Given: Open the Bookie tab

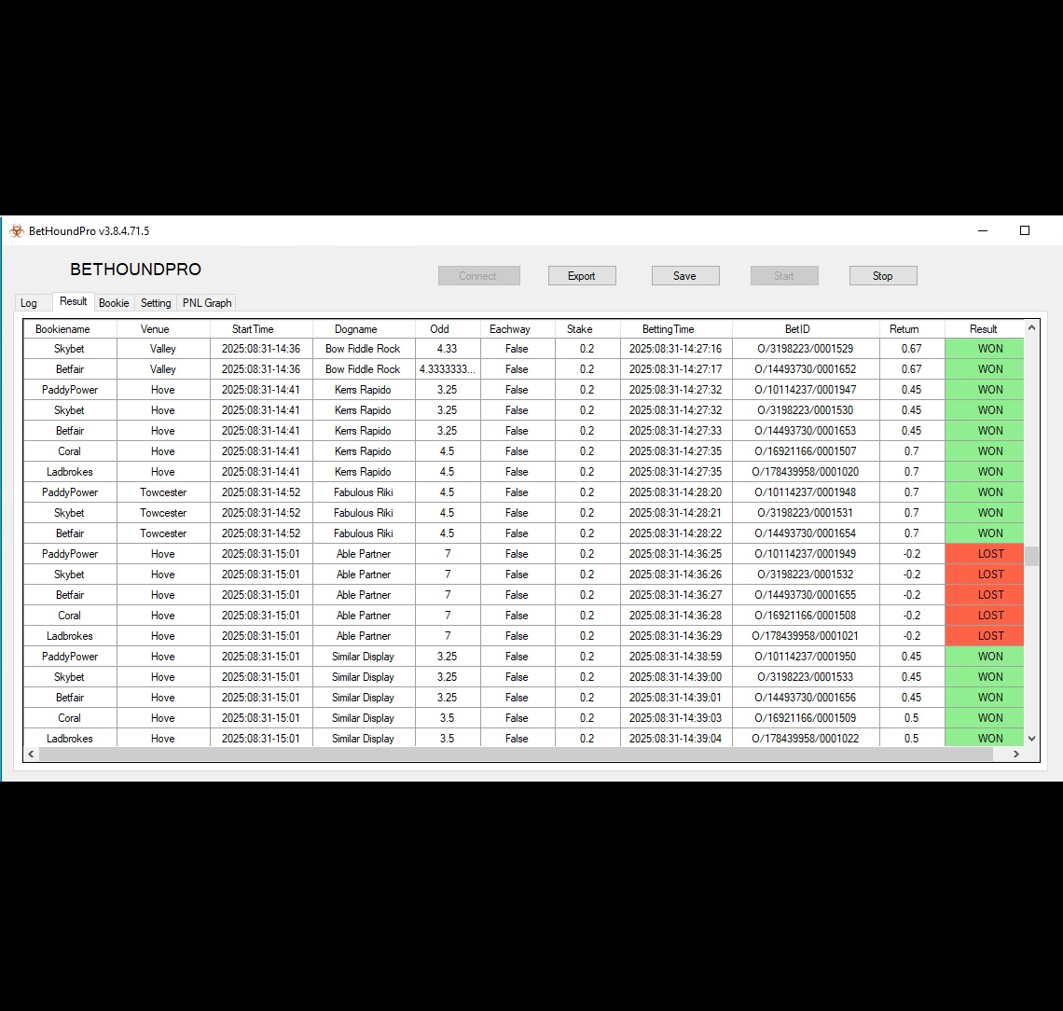Looking at the screenshot, I should click(x=114, y=303).
